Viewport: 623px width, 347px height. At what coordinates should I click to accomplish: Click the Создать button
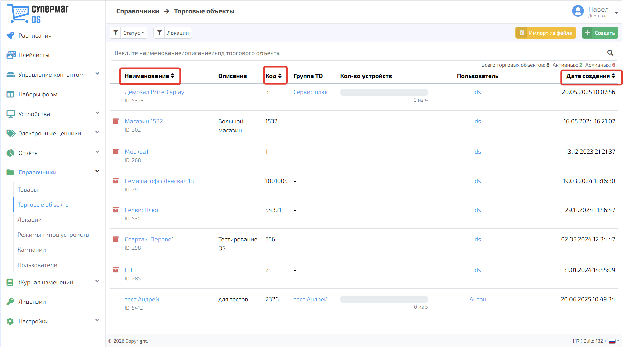[600, 33]
